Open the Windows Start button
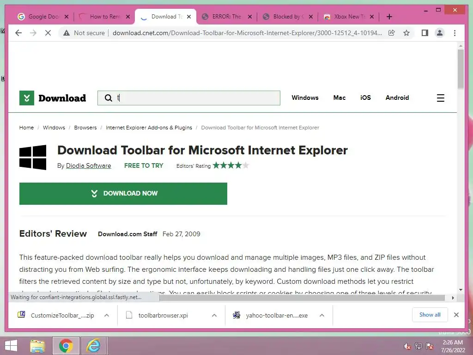 11,346
